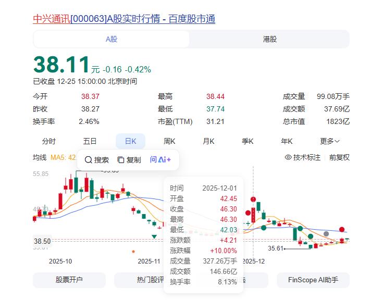This screenshot has width=370, height=300.
Task: Switch chart to 分时 view
Action: pos(49,141)
